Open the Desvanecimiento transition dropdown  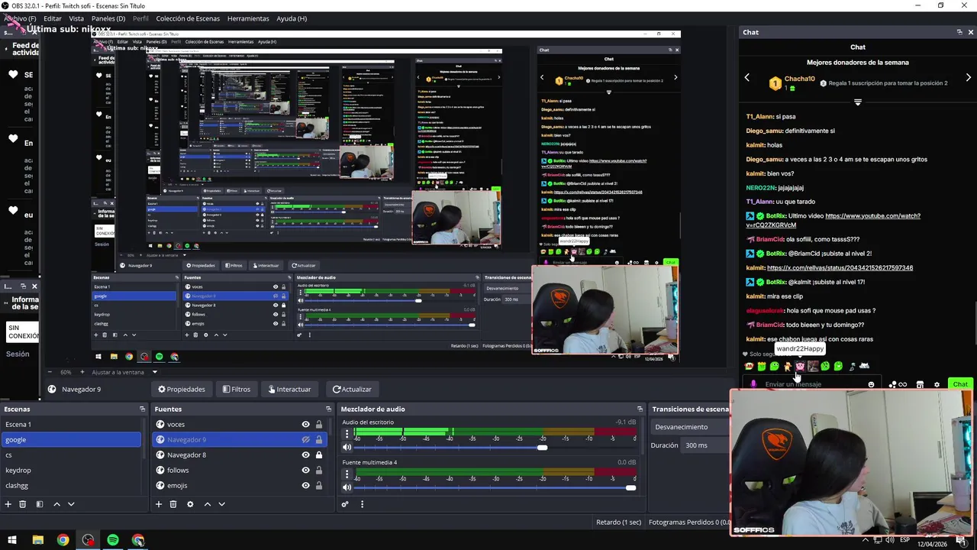(x=690, y=427)
